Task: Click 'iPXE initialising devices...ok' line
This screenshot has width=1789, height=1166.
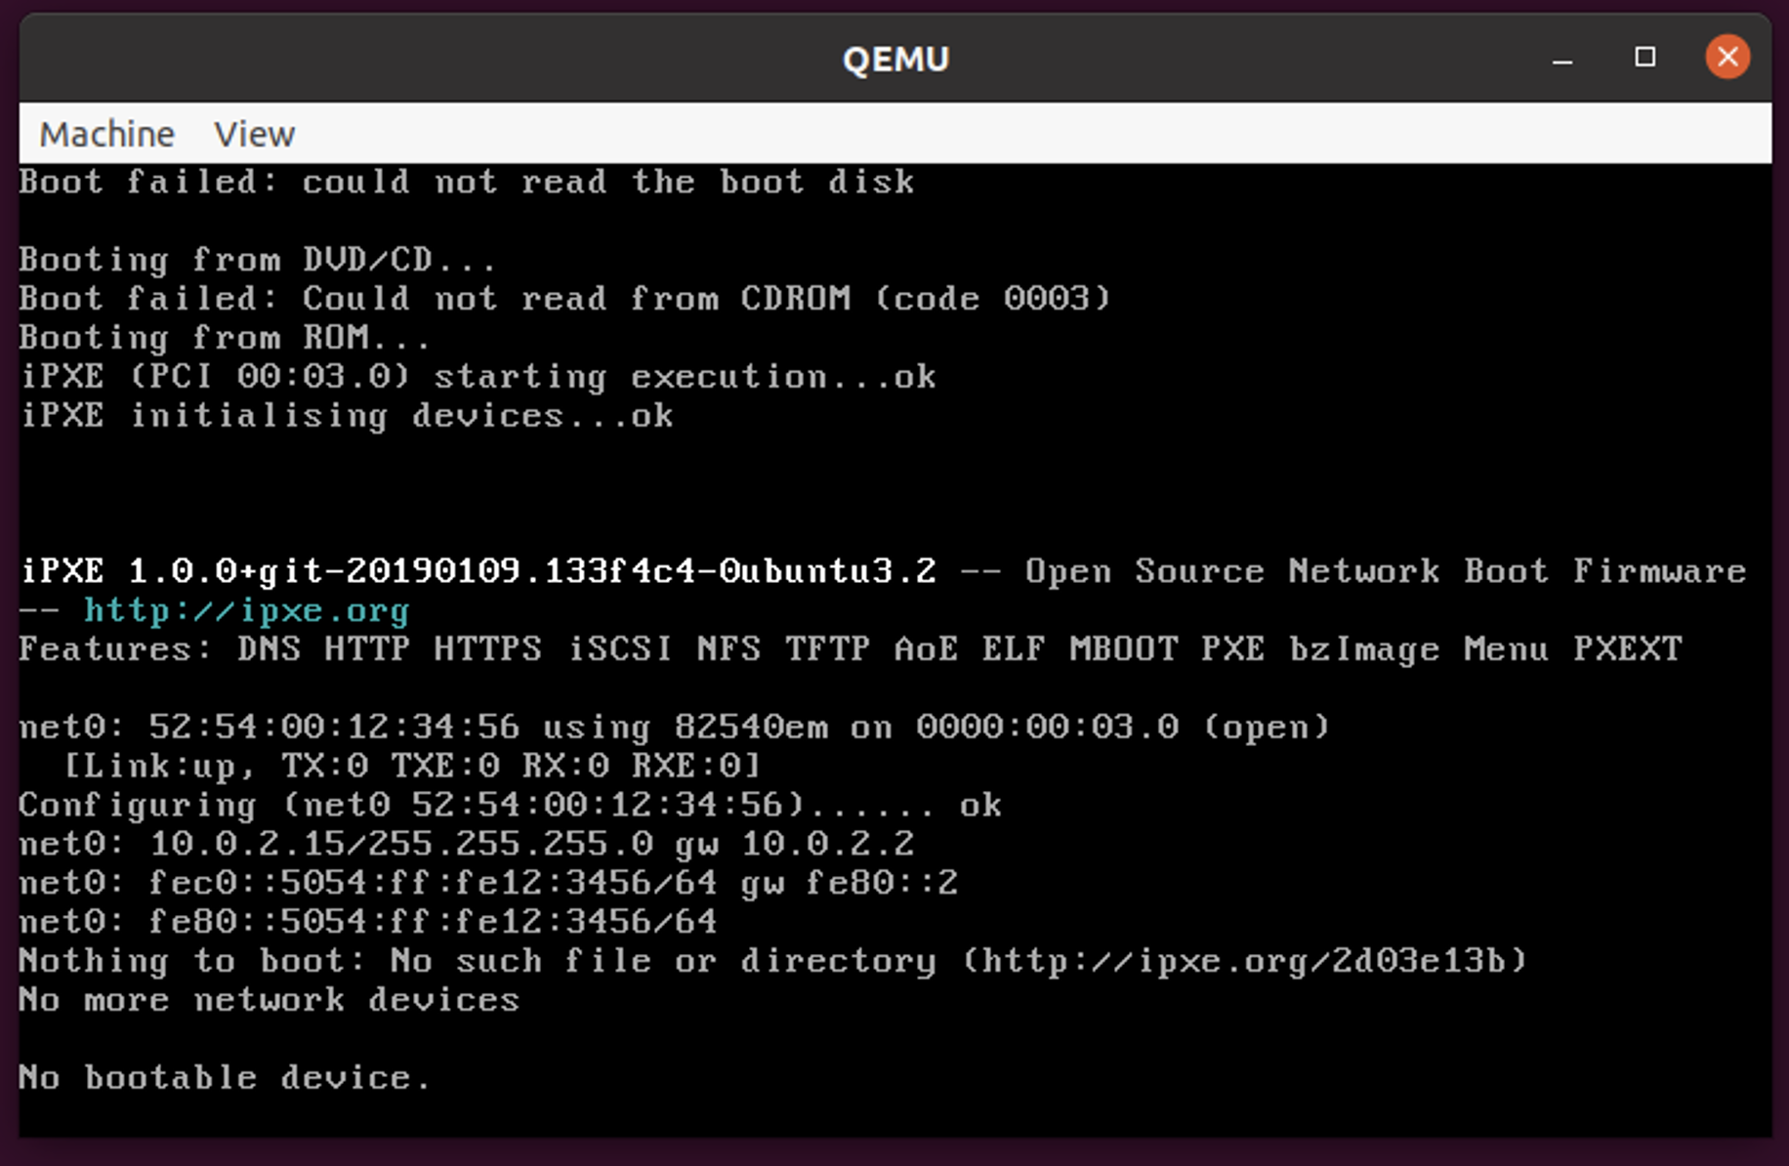Action: click(347, 416)
